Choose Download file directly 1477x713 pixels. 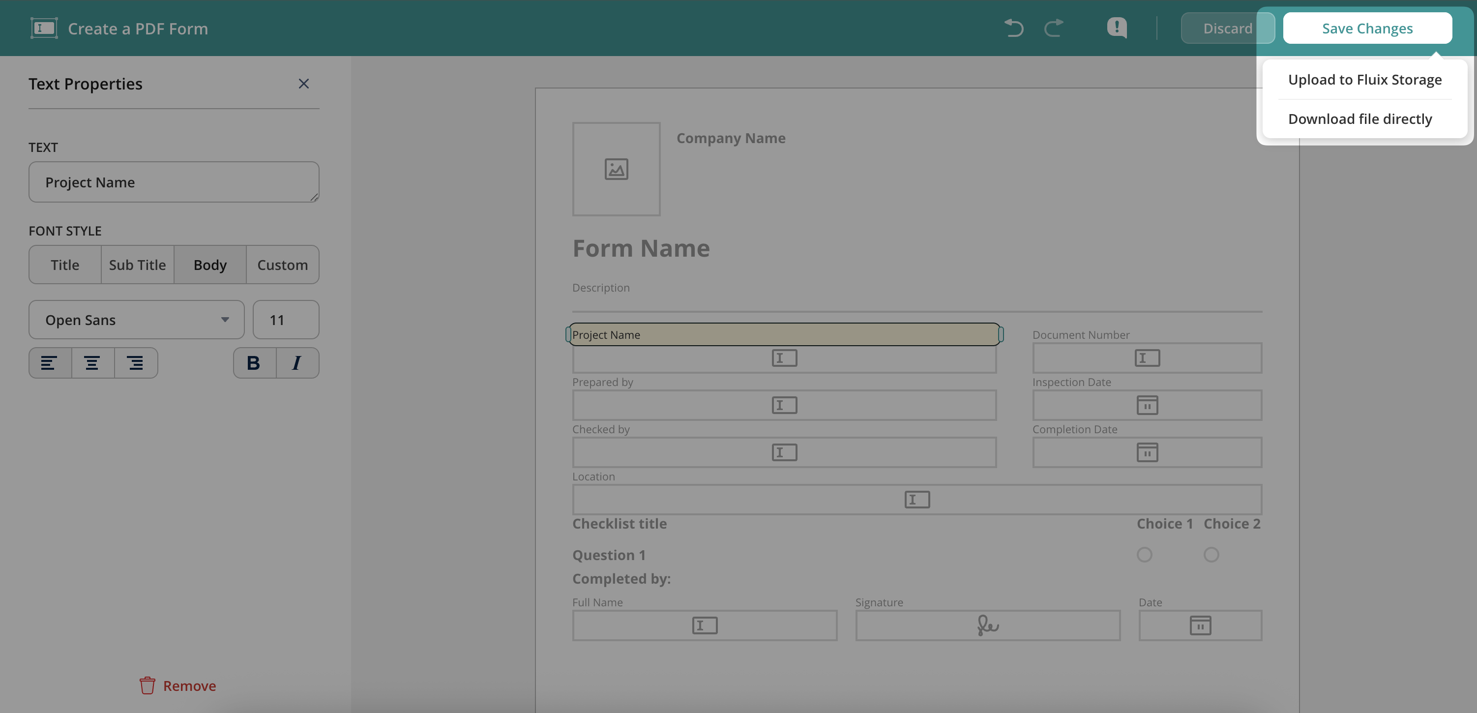[1359, 119]
